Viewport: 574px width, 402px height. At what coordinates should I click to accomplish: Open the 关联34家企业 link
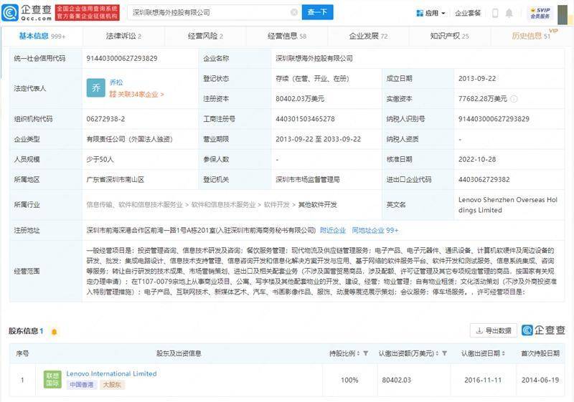(x=136, y=95)
